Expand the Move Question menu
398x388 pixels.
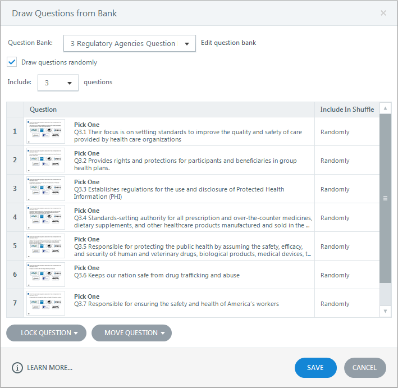(131, 333)
